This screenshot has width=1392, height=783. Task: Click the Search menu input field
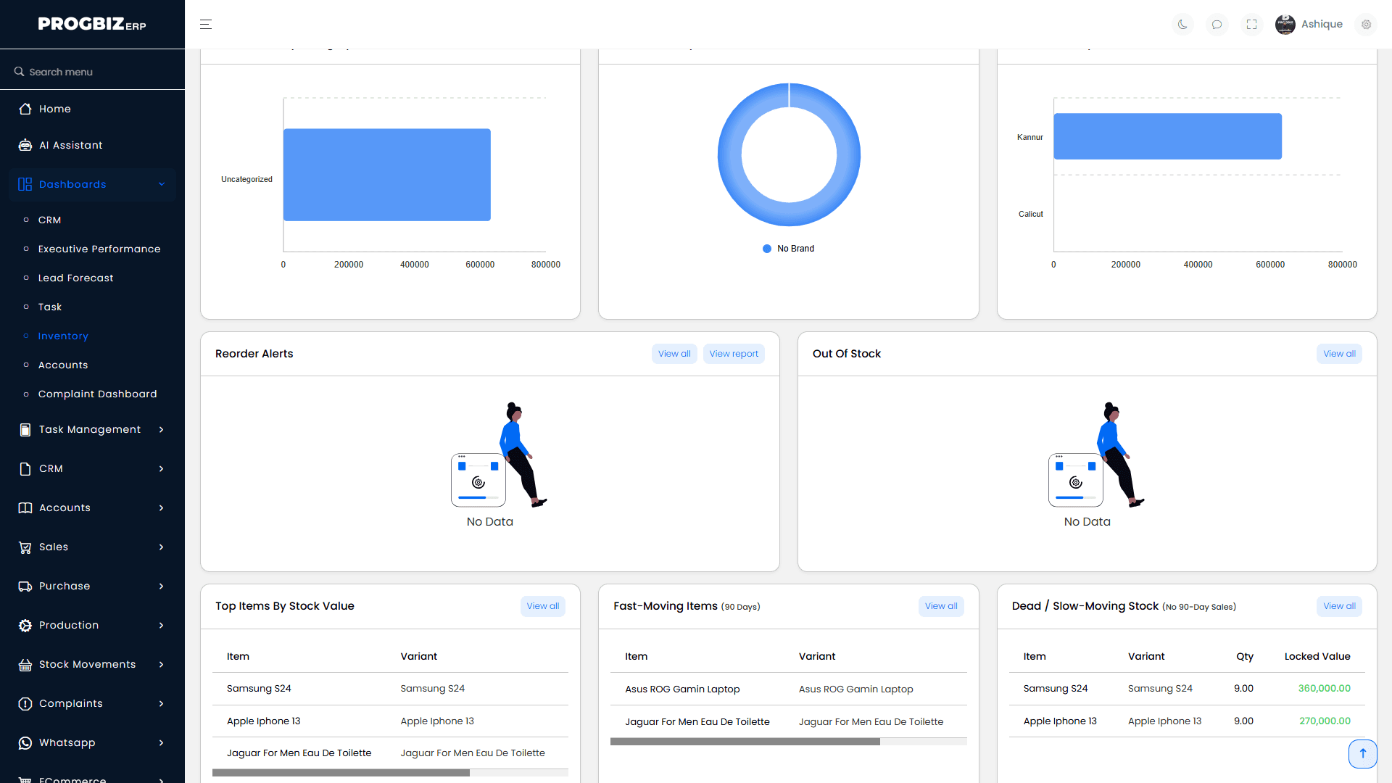pos(92,72)
